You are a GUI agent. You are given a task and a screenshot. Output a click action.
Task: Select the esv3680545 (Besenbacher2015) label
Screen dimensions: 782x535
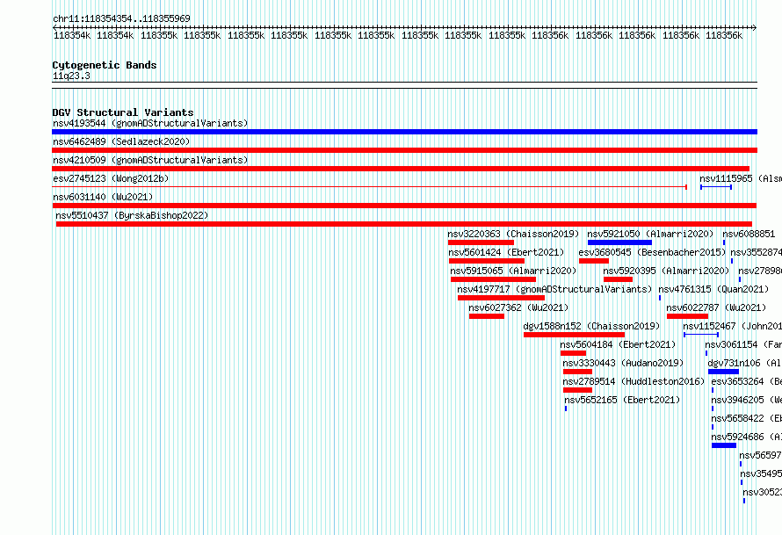coord(652,252)
